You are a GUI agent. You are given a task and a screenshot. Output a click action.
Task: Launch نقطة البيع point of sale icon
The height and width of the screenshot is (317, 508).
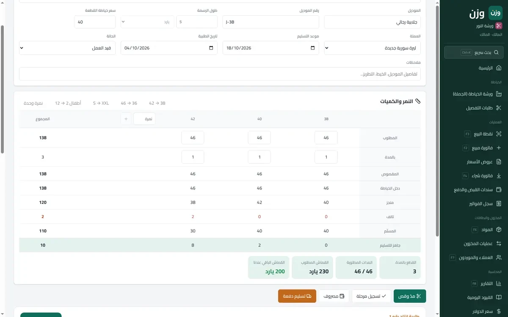click(x=499, y=134)
